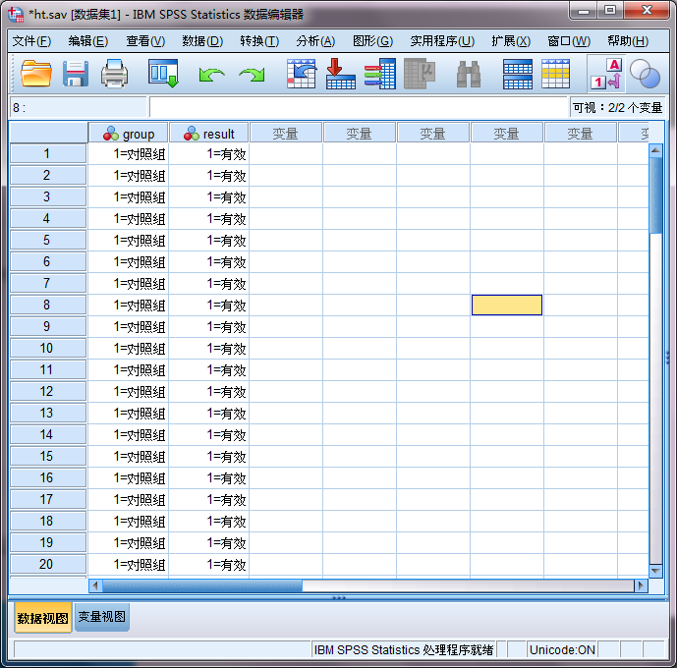Click the horizontal scrollbar left arrow
The width and height of the screenshot is (677, 668).
[95, 586]
